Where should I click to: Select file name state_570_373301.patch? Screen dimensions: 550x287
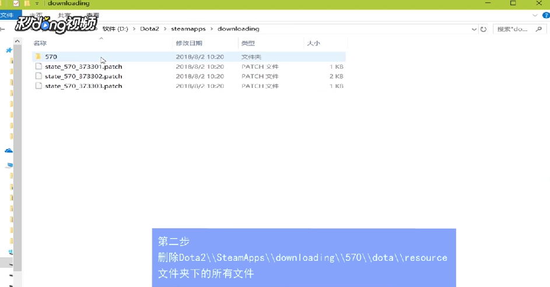tap(83, 66)
